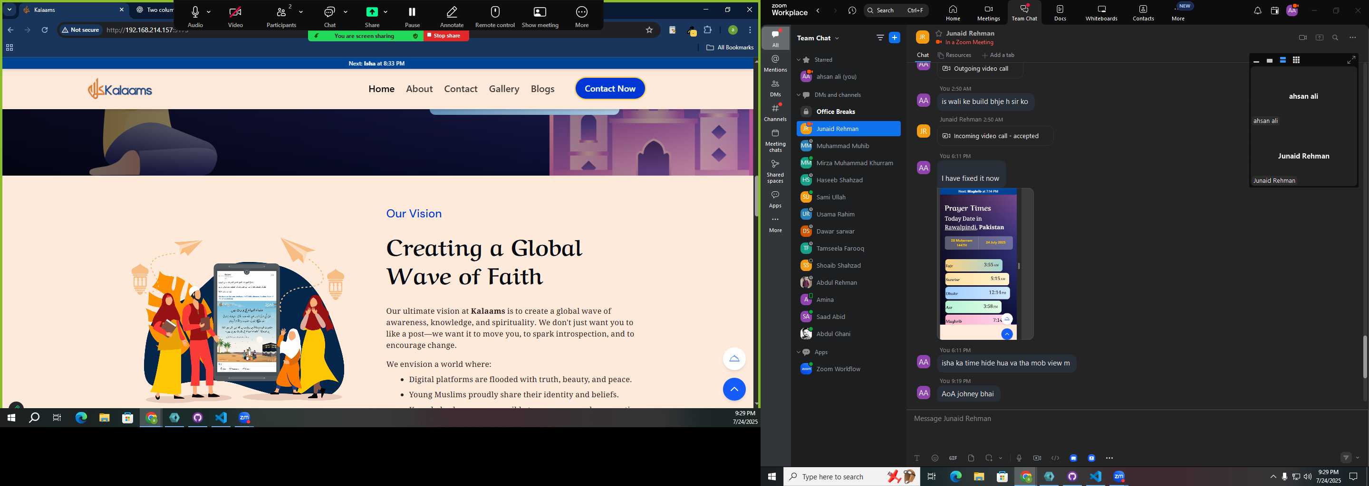Open the Chrome tab search dropdown

[10, 9]
